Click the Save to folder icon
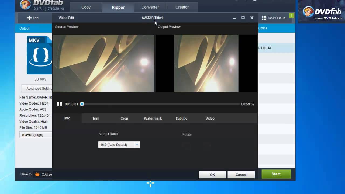This screenshot has height=194, width=345. pyautogui.click(x=37, y=174)
